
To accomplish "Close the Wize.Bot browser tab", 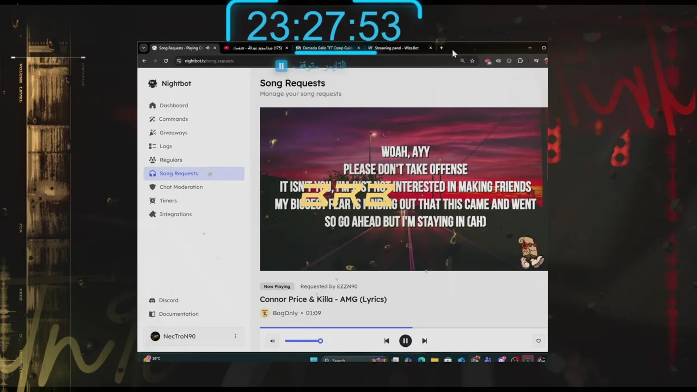I will click(430, 48).
